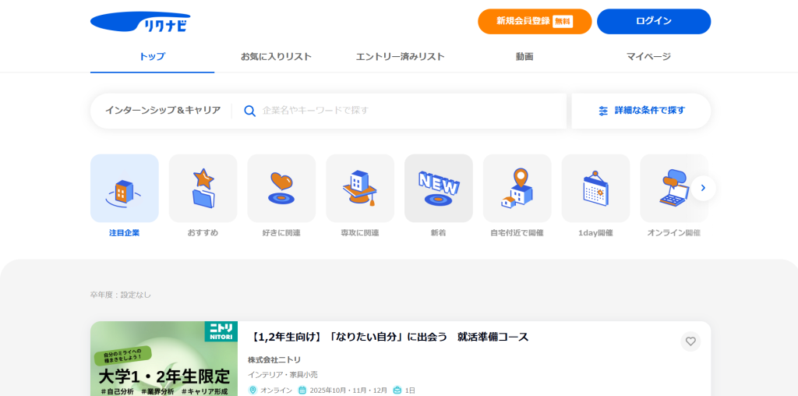
Task: Choose the 好きに関連 heart icon
Action: click(281, 189)
